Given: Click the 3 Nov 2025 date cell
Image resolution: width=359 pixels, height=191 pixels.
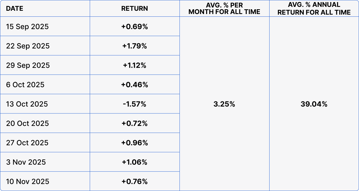Looking at the screenshot, I should [26, 162].
